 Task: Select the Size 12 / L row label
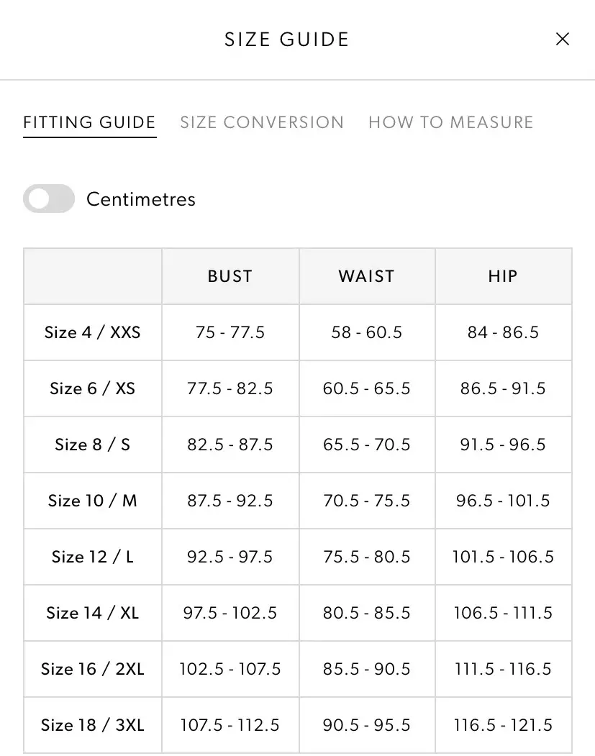click(93, 557)
